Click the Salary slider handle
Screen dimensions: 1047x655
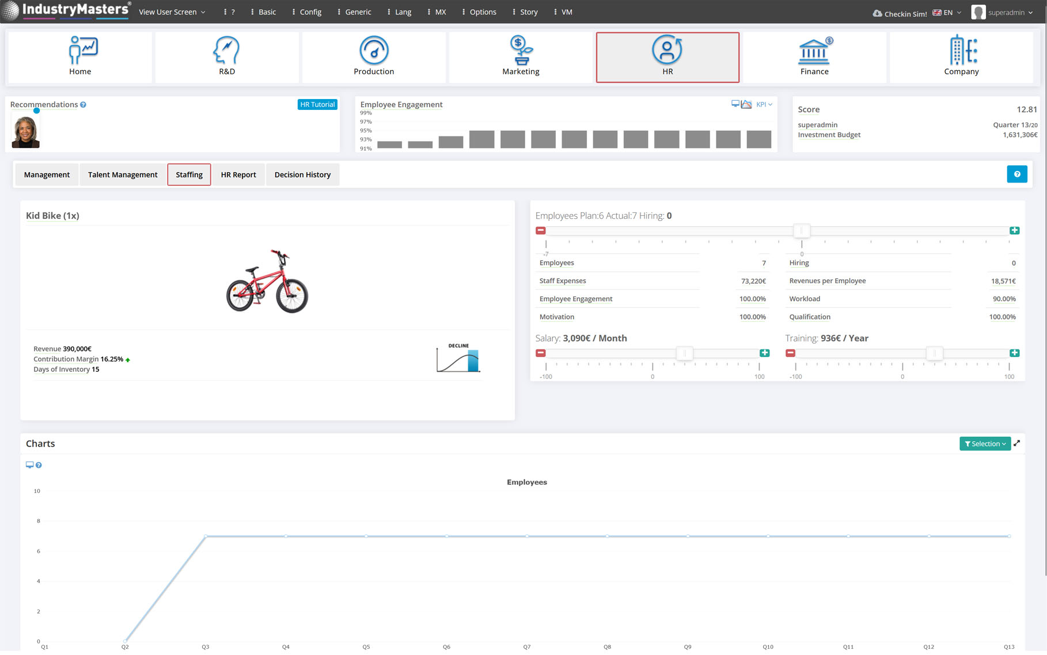pos(684,353)
